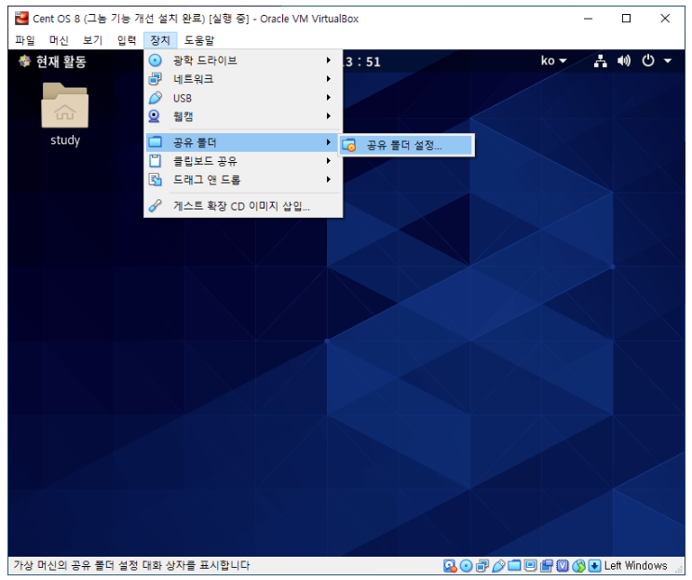Click the guest clock in top bar
Screen dimensions: 692x580
pos(362,61)
